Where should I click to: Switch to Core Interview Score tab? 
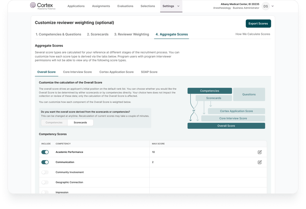pyautogui.click(x=77, y=72)
